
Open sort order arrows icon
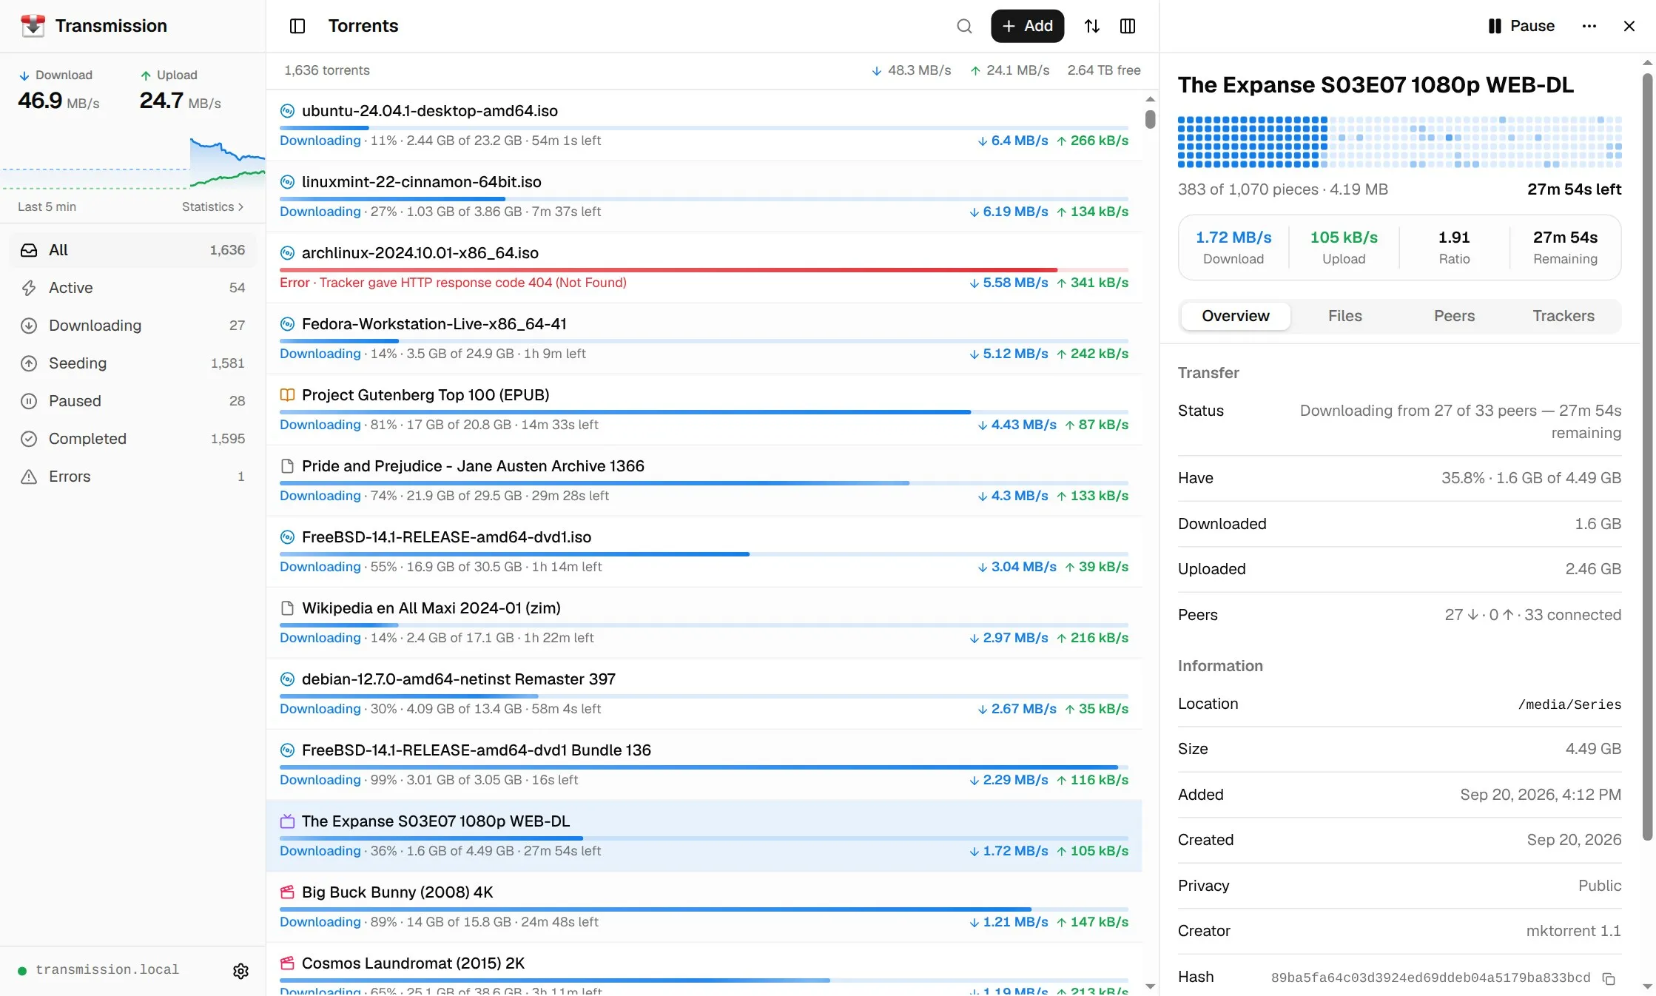coord(1092,26)
